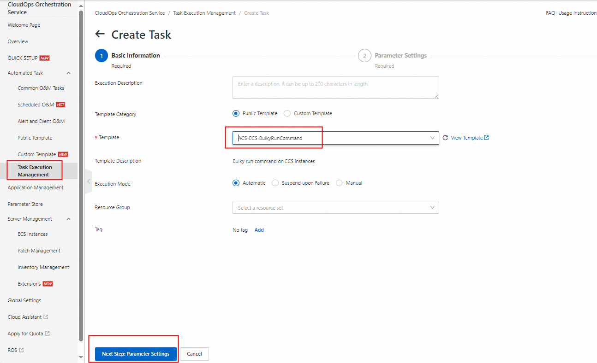Open Common O&M Tasks

point(41,88)
